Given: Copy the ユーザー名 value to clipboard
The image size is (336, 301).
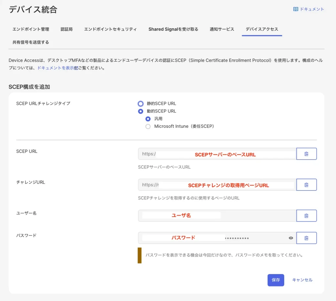Looking at the screenshot, I should click(306, 216).
